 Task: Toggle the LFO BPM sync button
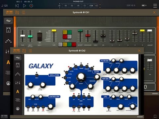click(109, 107)
